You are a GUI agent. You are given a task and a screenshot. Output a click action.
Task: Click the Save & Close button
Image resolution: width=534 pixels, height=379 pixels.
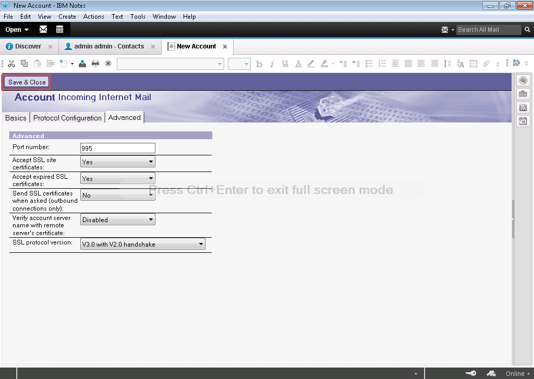click(x=27, y=82)
